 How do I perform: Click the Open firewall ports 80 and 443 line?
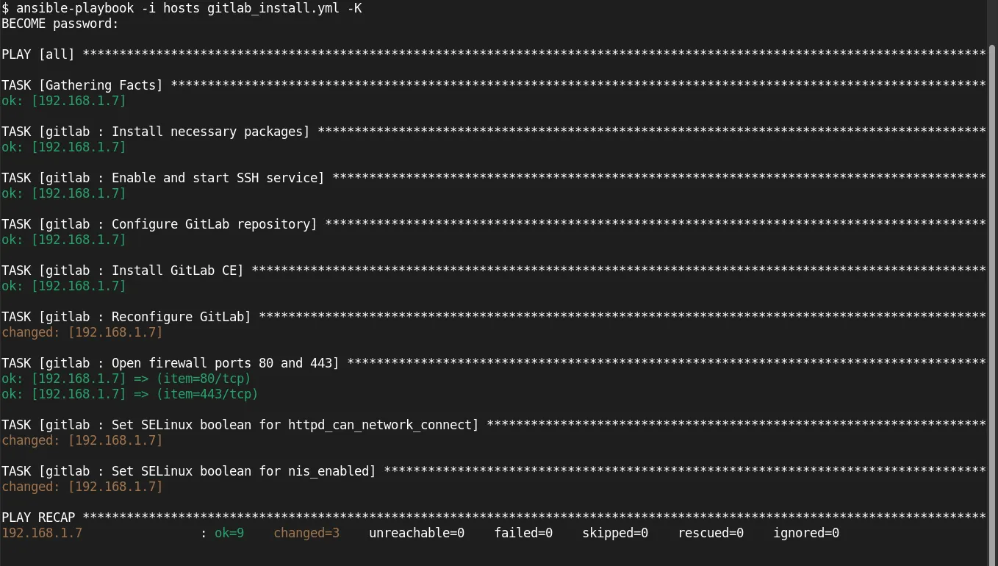tap(493, 363)
